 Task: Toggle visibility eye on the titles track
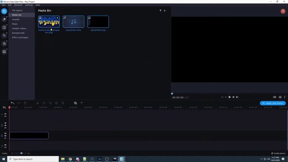click(5, 114)
